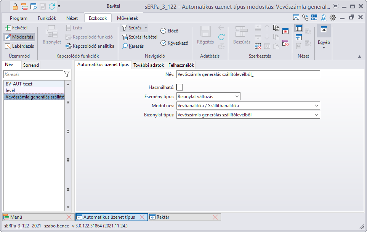This screenshot has height=232, width=367.
Task: Jump to last list item arrow
Action: pyautogui.click(x=68, y=189)
